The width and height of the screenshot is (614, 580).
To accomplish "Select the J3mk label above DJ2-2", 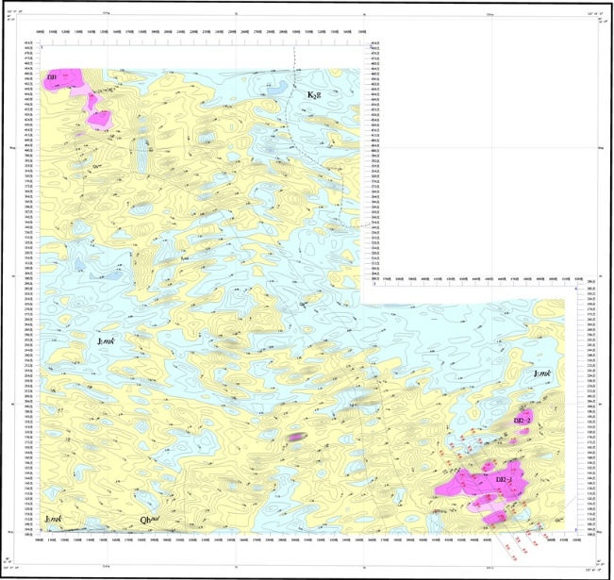I will (543, 374).
